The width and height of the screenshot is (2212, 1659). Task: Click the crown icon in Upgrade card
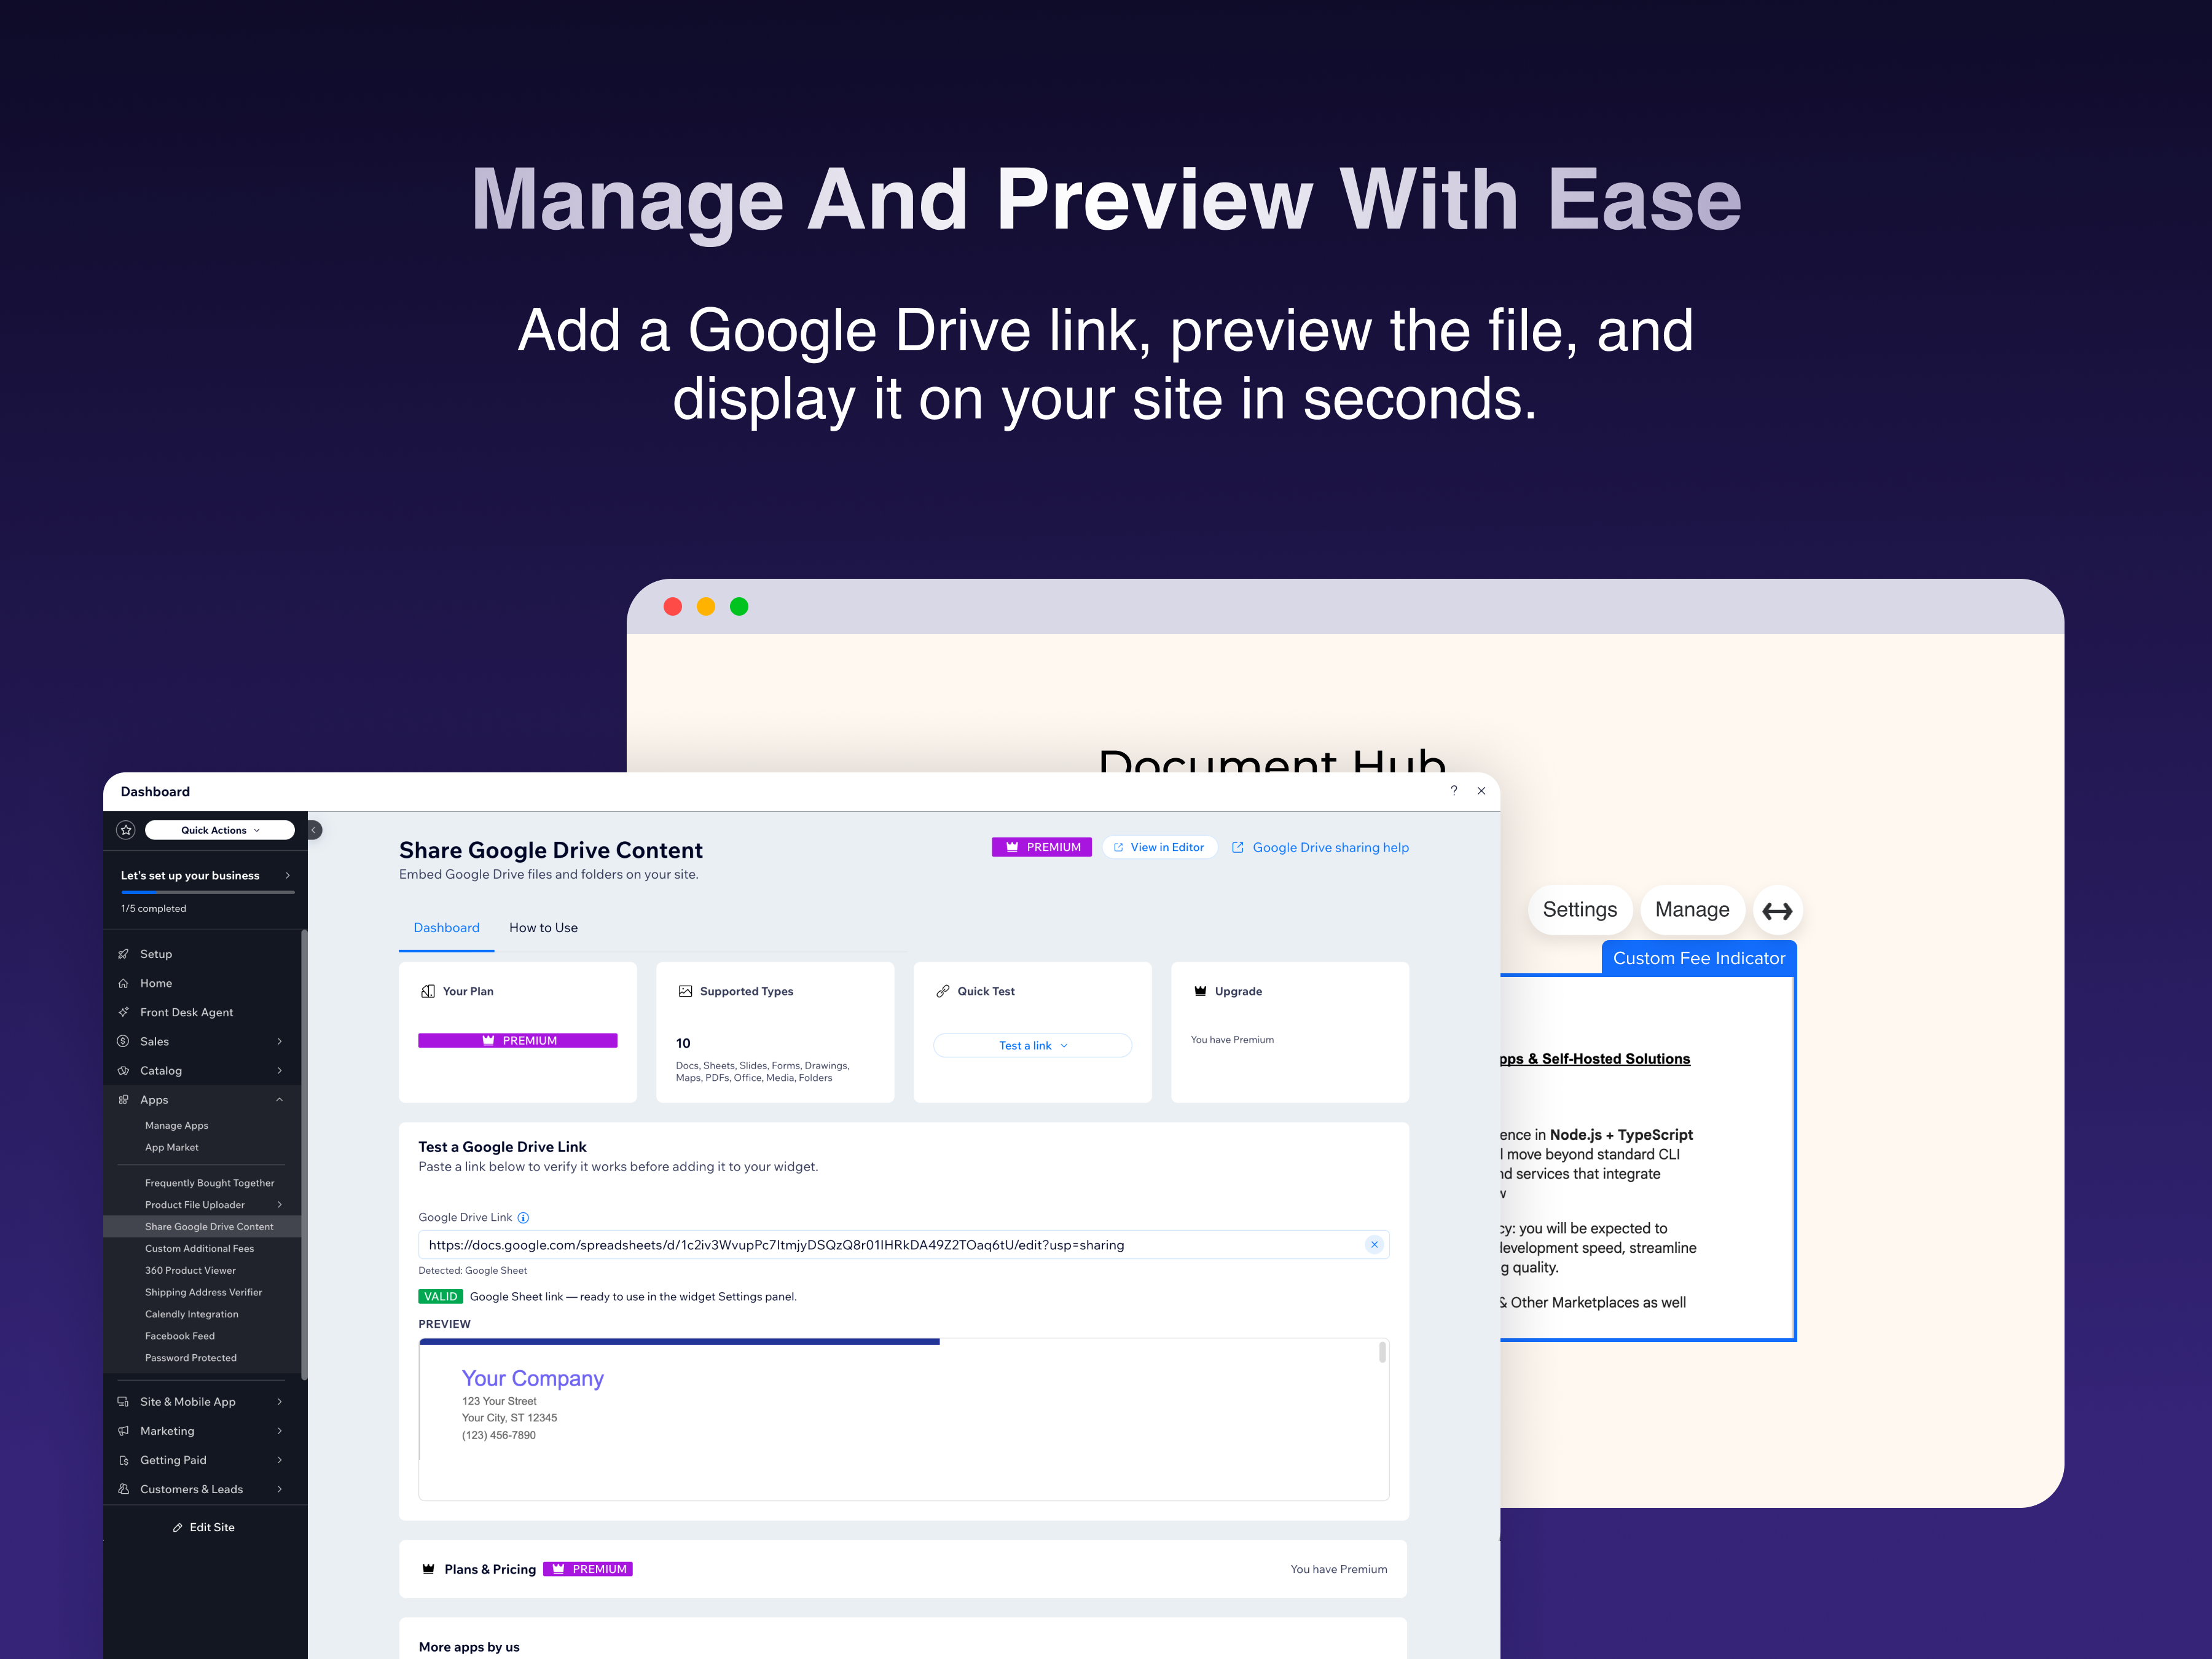[x=1200, y=991]
